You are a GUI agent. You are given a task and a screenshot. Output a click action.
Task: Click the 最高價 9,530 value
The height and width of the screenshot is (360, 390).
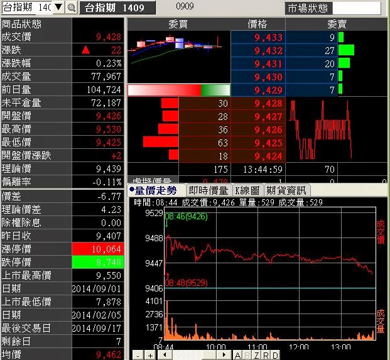coord(109,129)
